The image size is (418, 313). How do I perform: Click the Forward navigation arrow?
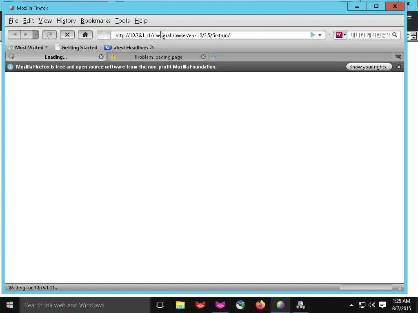26,35
